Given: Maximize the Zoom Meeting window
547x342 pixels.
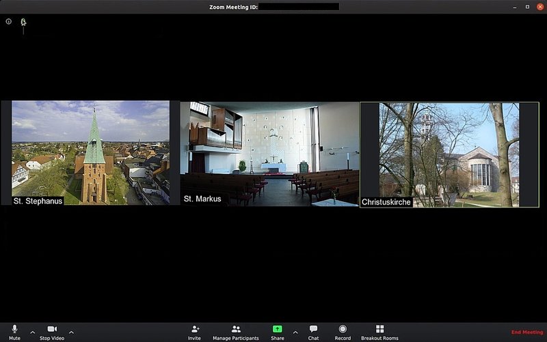Looking at the screenshot, I should coord(527,6).
